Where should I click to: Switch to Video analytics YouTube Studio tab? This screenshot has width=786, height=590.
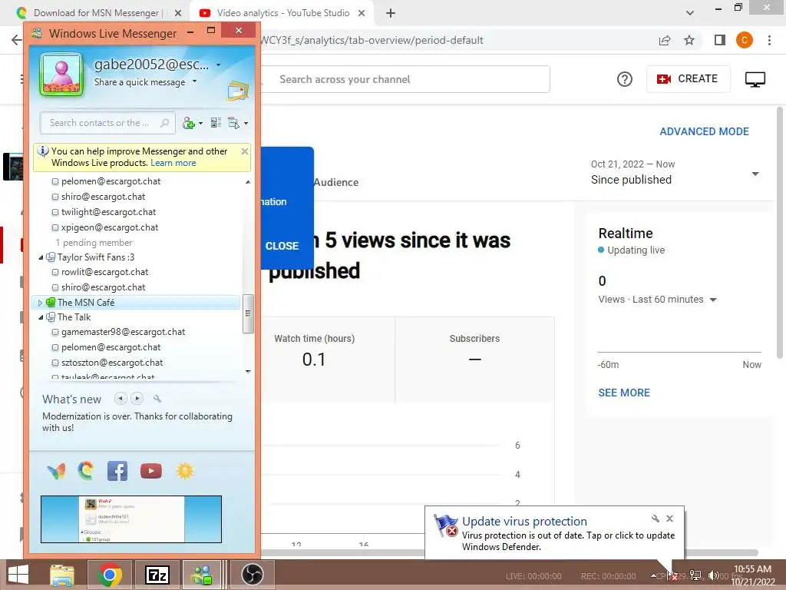pos(282,13)
